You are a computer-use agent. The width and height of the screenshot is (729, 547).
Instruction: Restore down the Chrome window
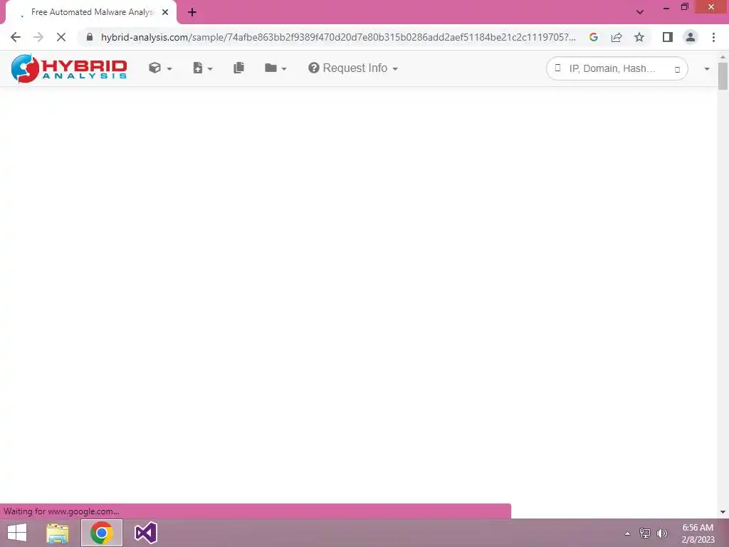[685, 6]
